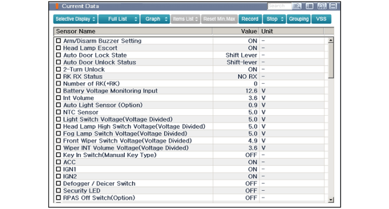
Task: Click scrollbar down arrow in sensor list
Action: pos(330,200)
